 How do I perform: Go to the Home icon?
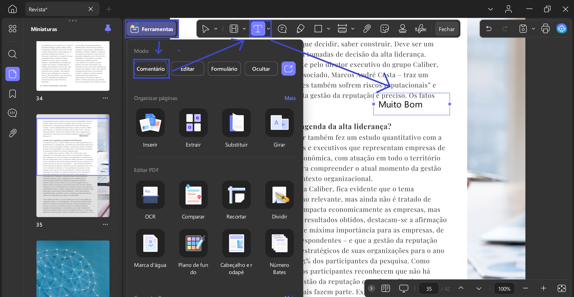pyautogui.click(x=13, y=9)
